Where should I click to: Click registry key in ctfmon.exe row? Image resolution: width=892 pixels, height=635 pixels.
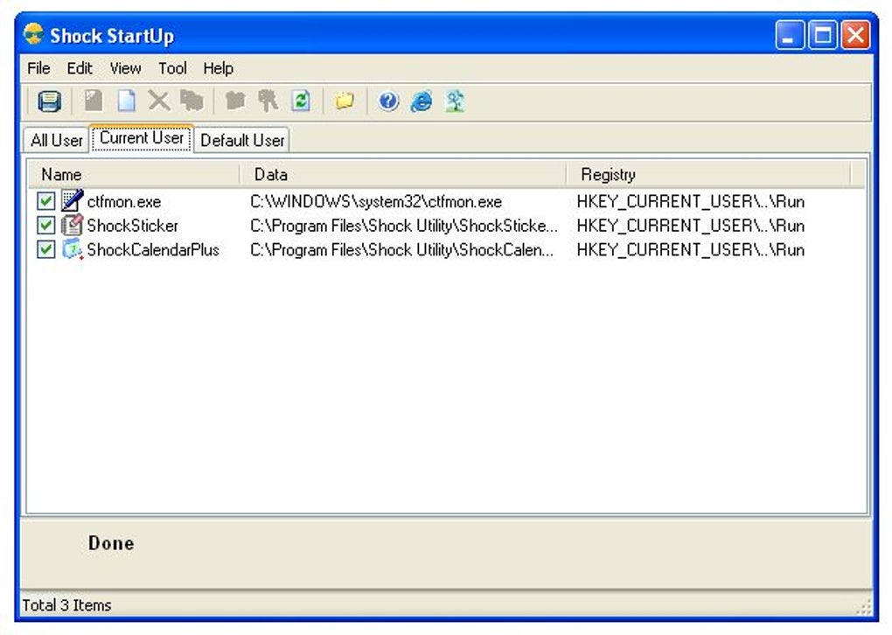(x=691, y=201)
